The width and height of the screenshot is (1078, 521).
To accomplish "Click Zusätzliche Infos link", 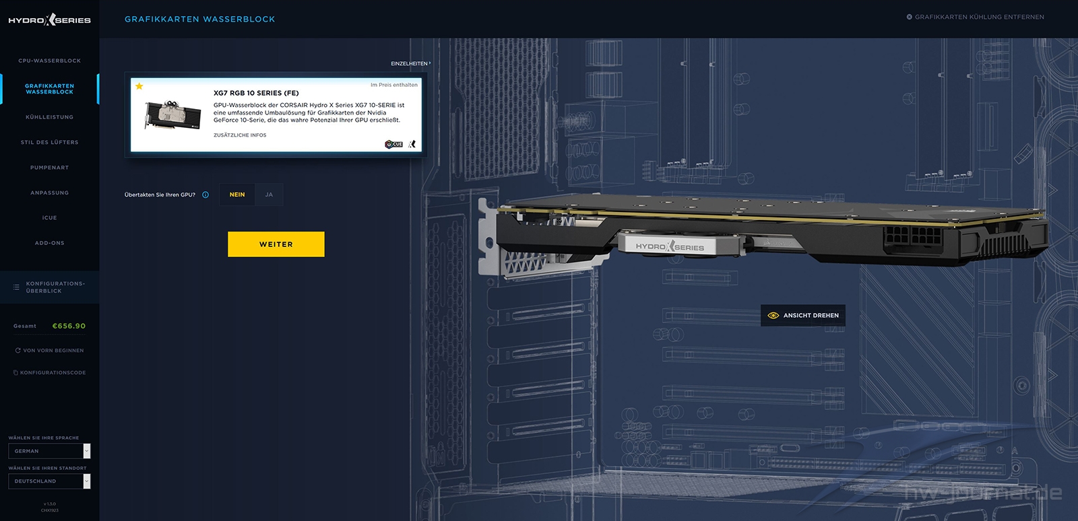I will click(240, 135).
